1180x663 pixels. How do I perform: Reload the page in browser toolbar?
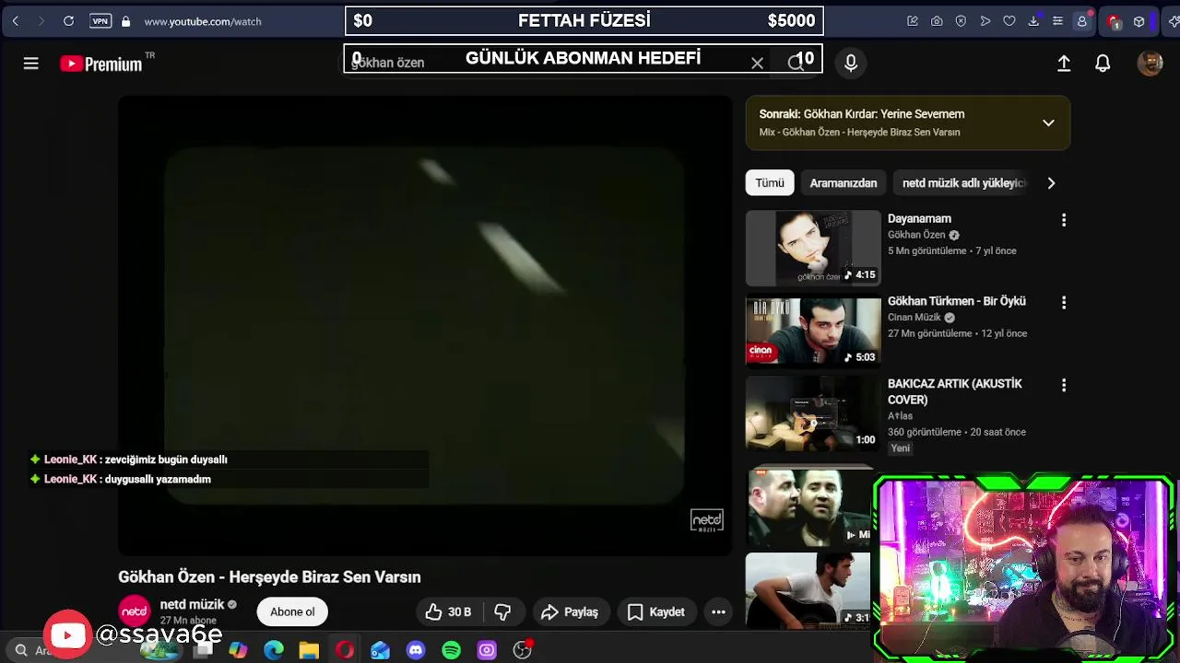68,21
